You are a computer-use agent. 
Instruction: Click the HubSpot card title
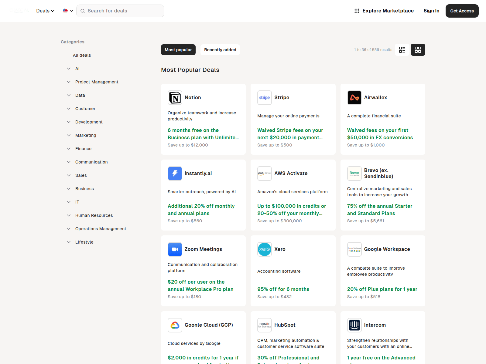point(285,325)
